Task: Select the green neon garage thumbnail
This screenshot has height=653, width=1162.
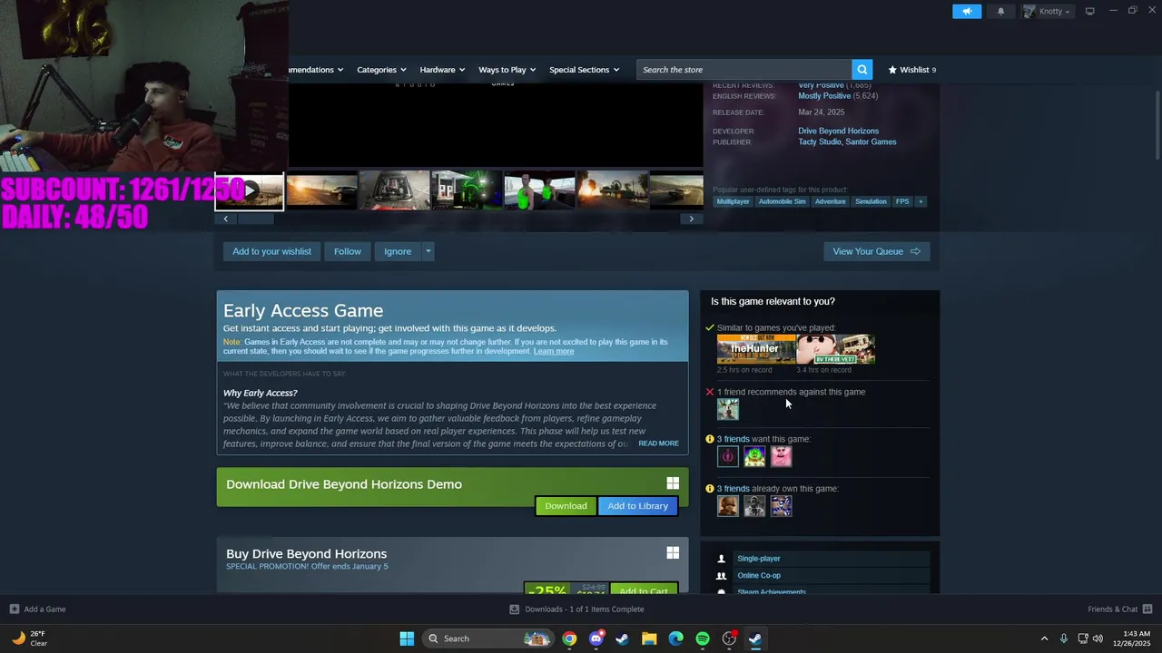Action: click(x=467, y=190)
